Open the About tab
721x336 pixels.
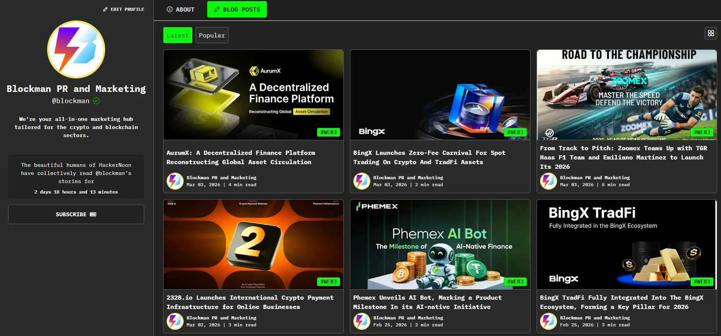(181, 9)
